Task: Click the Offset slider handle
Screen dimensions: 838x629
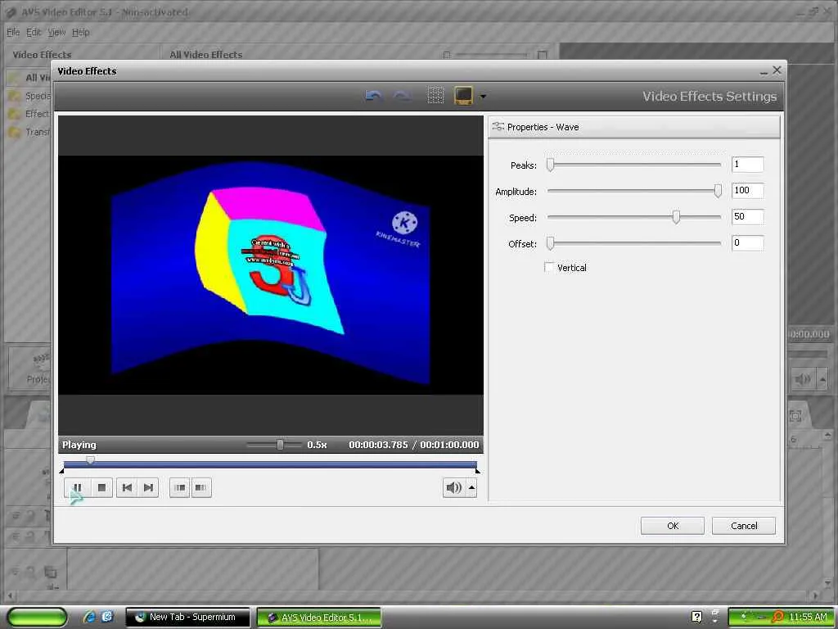Action: coord(550,243)
